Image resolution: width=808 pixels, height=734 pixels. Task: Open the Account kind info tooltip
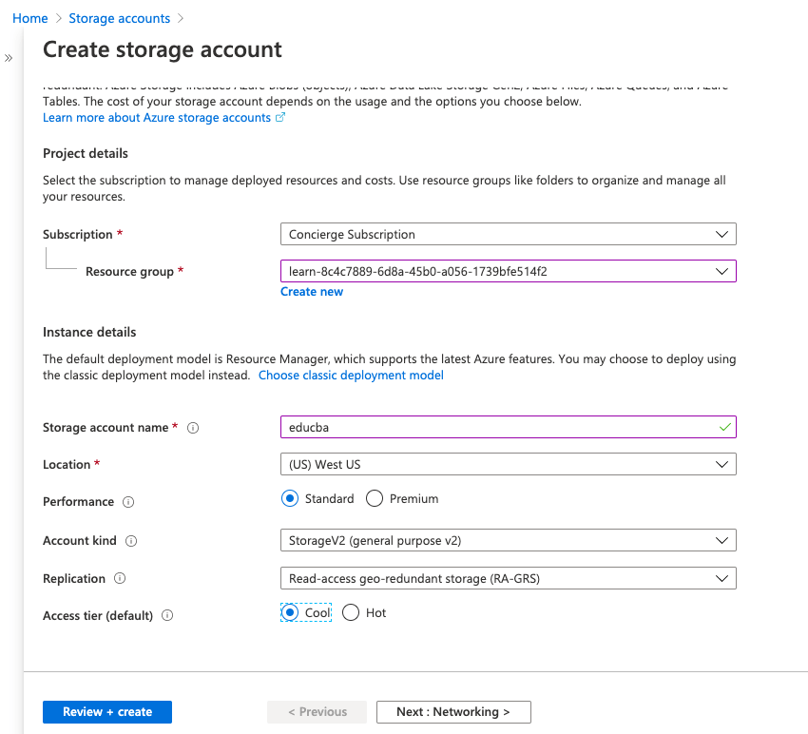click(x=131, y=541)
